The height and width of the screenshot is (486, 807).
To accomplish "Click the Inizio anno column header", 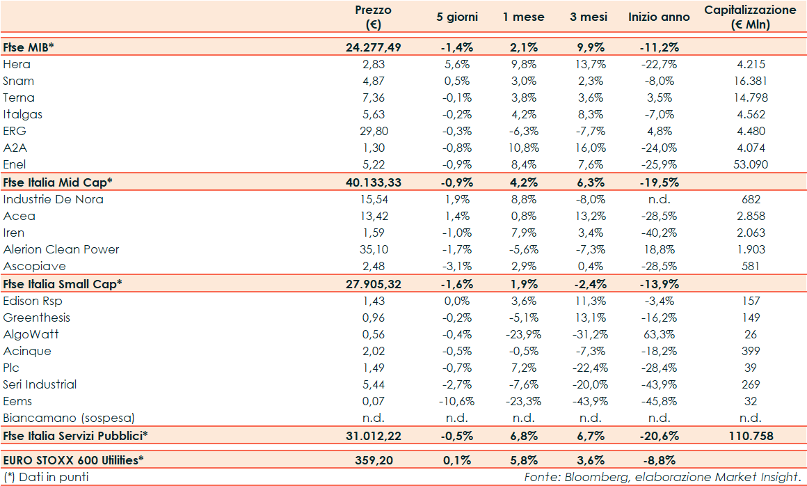I will pyautogui.click(x=659, y=17).
